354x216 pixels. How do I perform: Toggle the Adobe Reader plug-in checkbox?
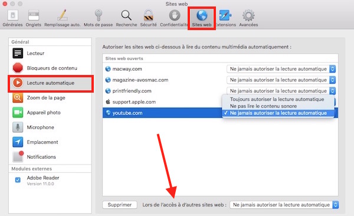click(x=18, y=180)
